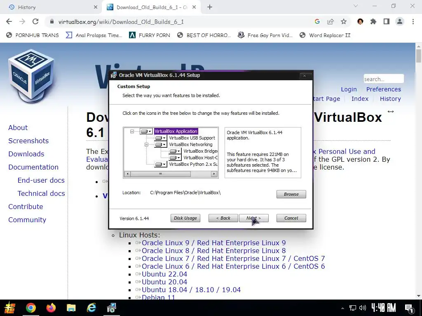Collapse the VirtualBox Application tree node
This screenshot has width=422, height=316.
[132, 131]
